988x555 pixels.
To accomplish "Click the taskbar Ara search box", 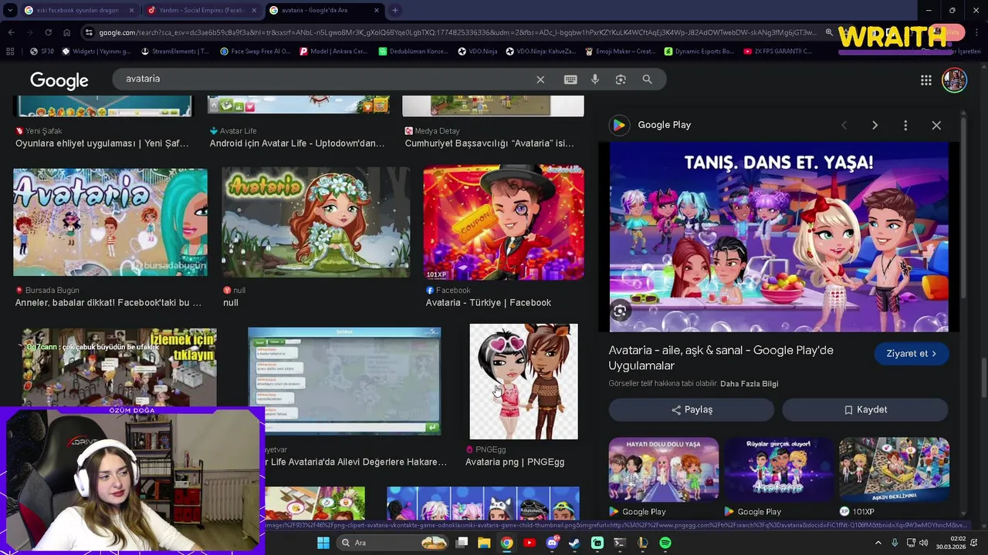I will 394,543.
